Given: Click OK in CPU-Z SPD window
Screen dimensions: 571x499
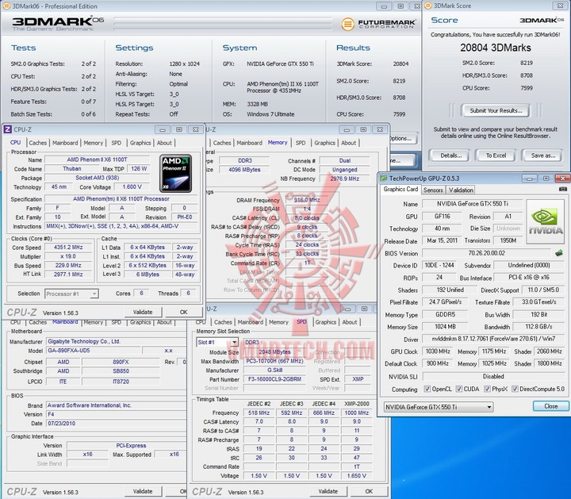Looking at the screenshot, I should [369, 491].
